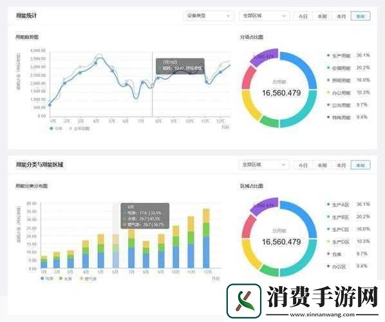Click green segment of 区域占比图 donut
Viewport: 385px width, 322px height.
(270, 270)
